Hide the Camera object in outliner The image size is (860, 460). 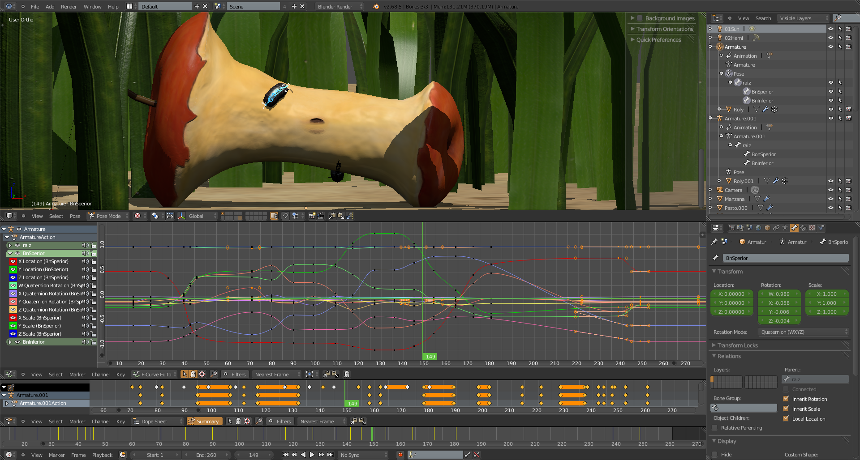tap(830, 190)
